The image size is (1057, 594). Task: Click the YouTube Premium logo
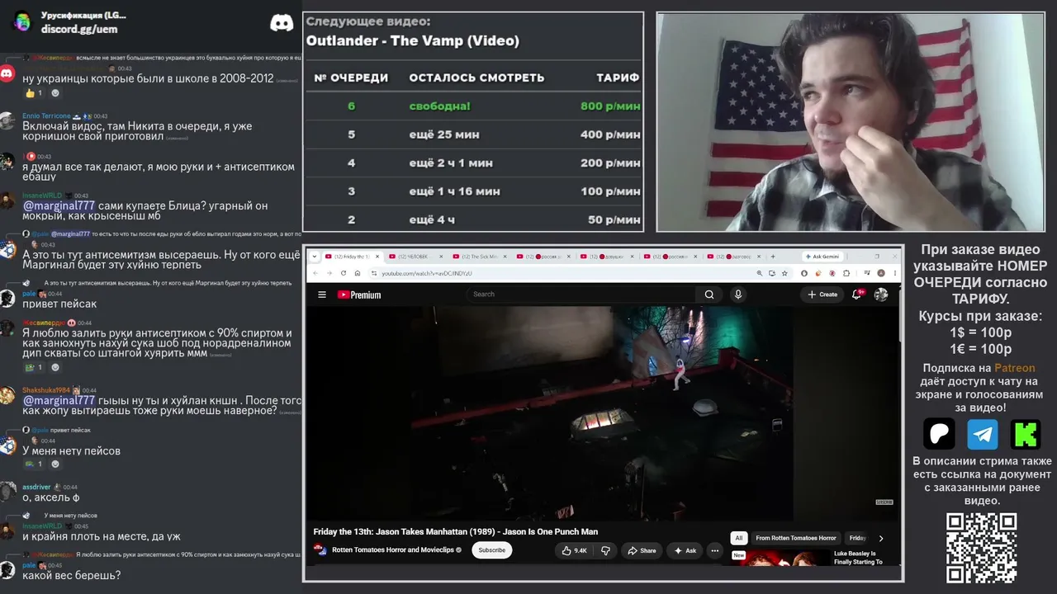coord(359,295)
